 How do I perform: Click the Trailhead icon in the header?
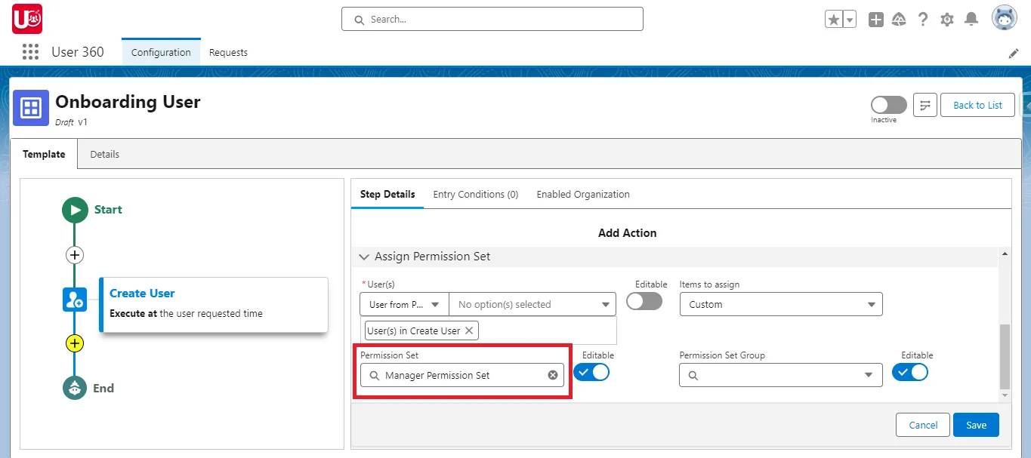pyautogui.click(x=899, y=18)
